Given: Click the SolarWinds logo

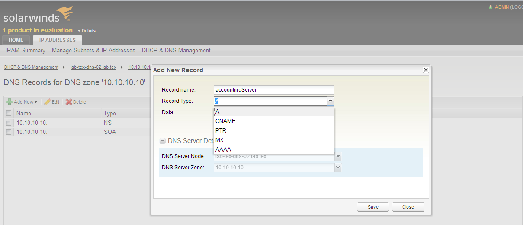Looking at the screenshot, I should coord(38,14).
